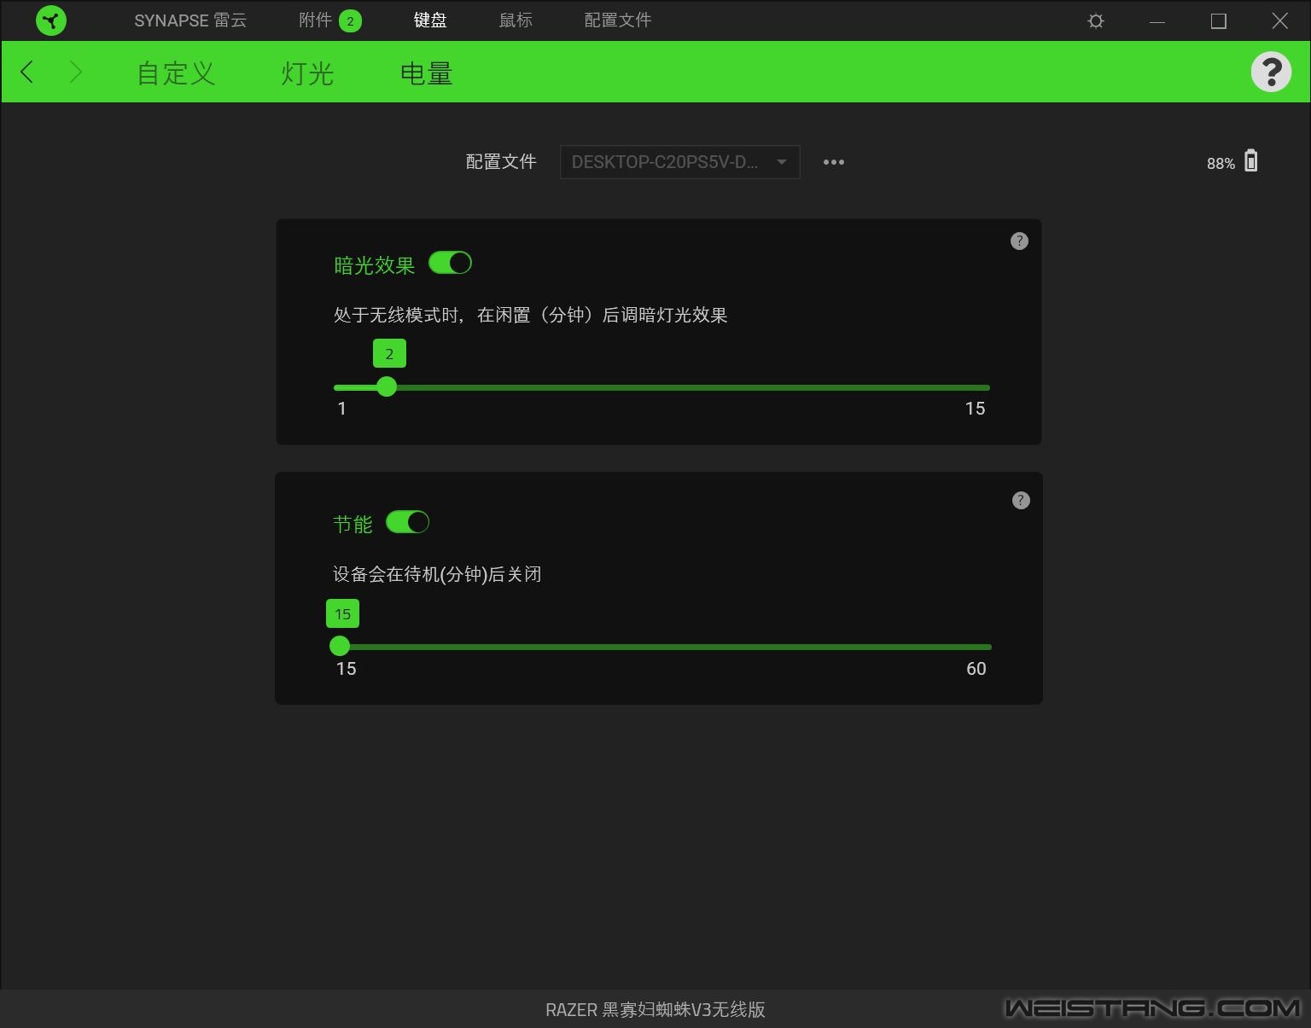
Task: Open the profile options ellipsis menu
Action: click(834, 162)
